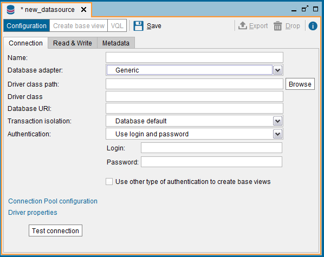Open the Metadata tab
This screenshot has height=257, width=324.
click(x=116, y=43)
